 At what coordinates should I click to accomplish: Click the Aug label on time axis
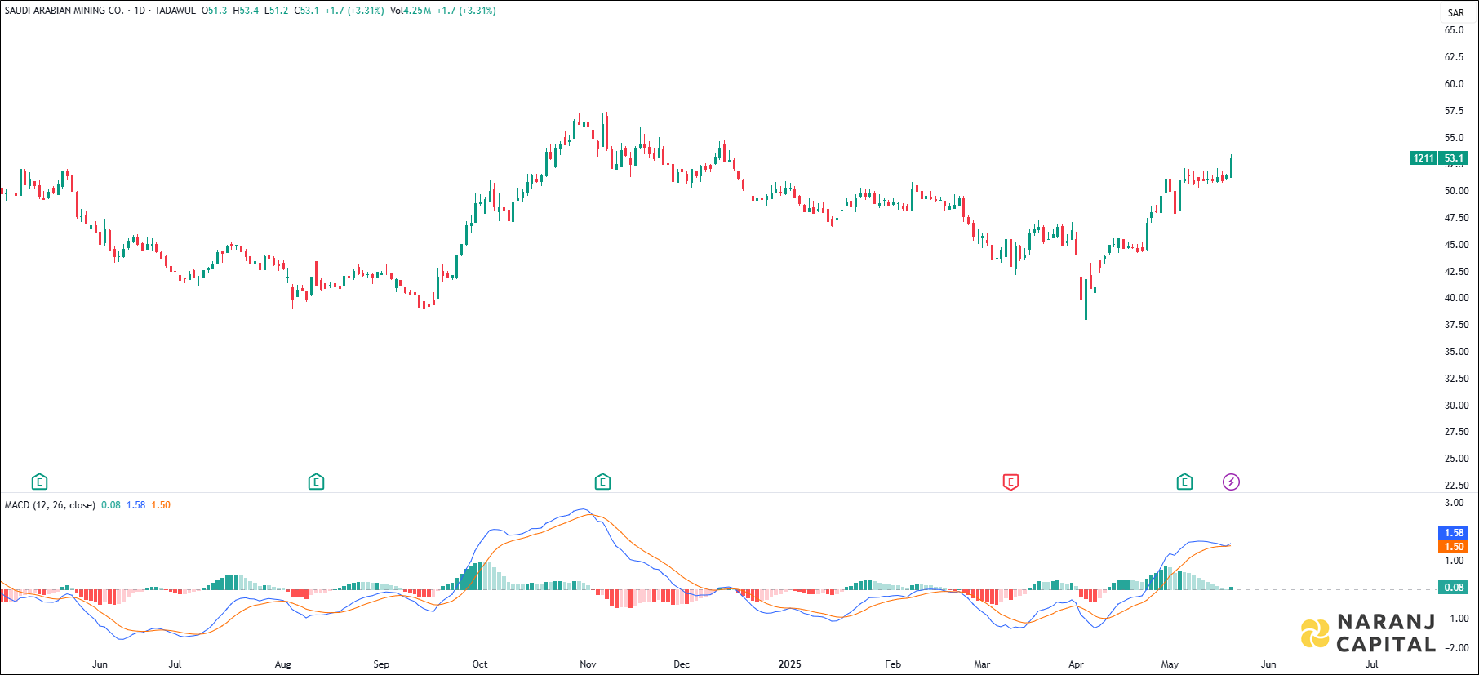tap(282, 664)
